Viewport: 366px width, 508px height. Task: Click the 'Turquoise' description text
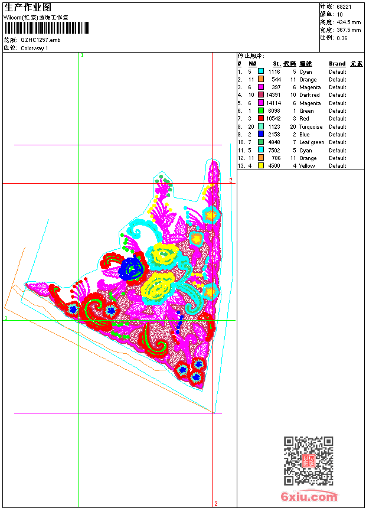[311, 126]
